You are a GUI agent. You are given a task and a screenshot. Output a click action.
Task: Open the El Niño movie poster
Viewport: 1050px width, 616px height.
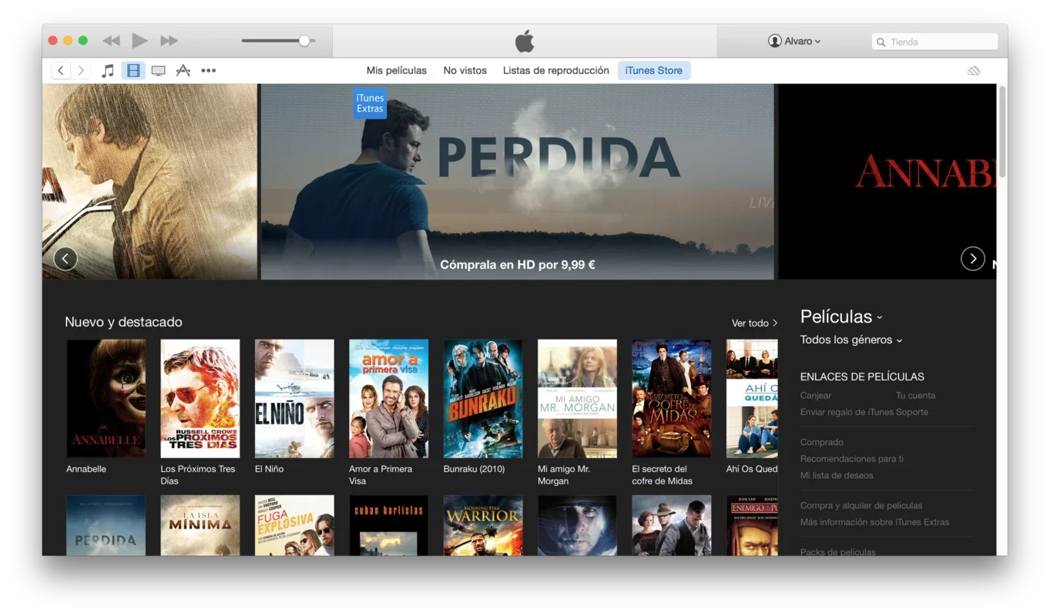pos(294,399)
